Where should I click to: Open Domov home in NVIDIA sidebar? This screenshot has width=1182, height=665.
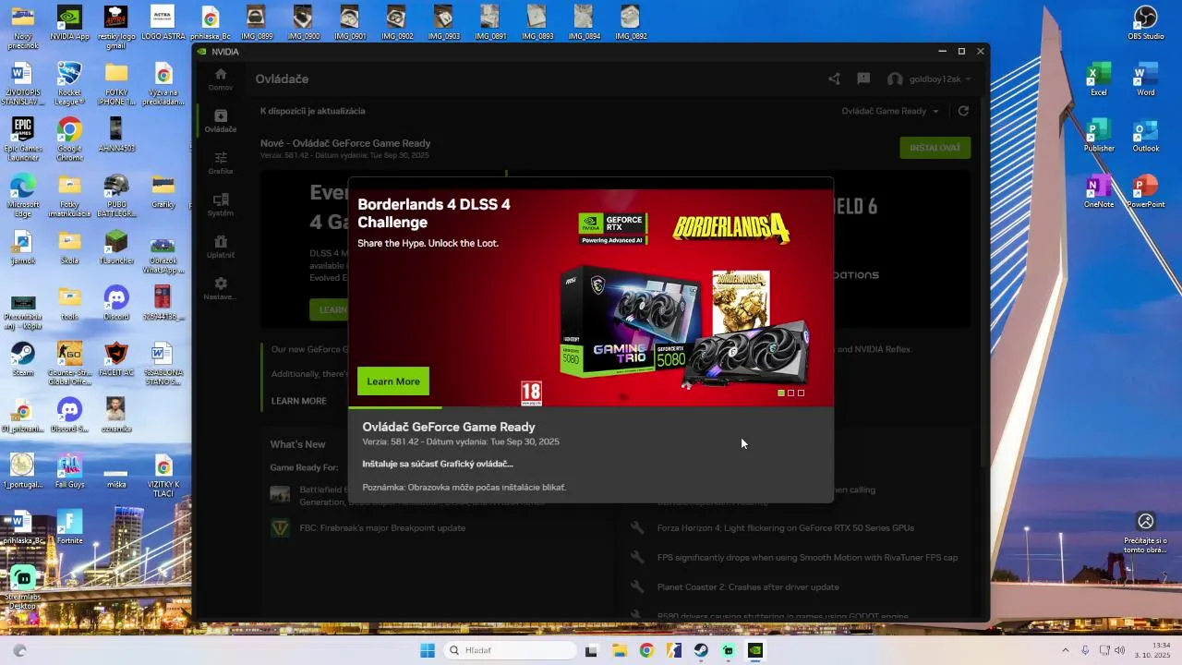point(221,79)
